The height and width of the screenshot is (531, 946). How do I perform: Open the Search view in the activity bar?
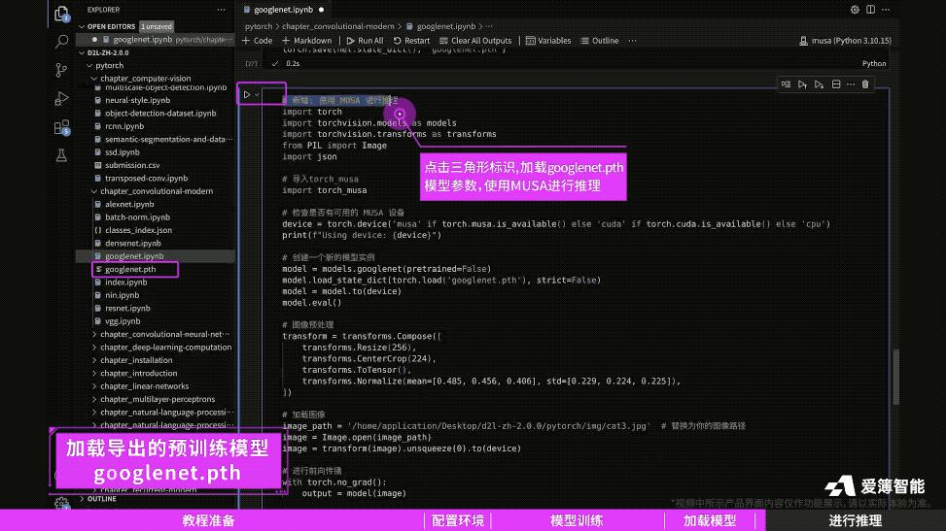[x=61, y=42]
